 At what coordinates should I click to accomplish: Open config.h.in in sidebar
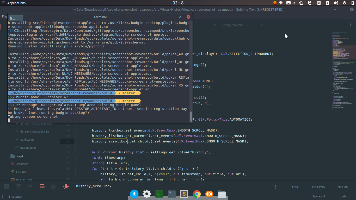pyautogui.click(x=27, y=140)
